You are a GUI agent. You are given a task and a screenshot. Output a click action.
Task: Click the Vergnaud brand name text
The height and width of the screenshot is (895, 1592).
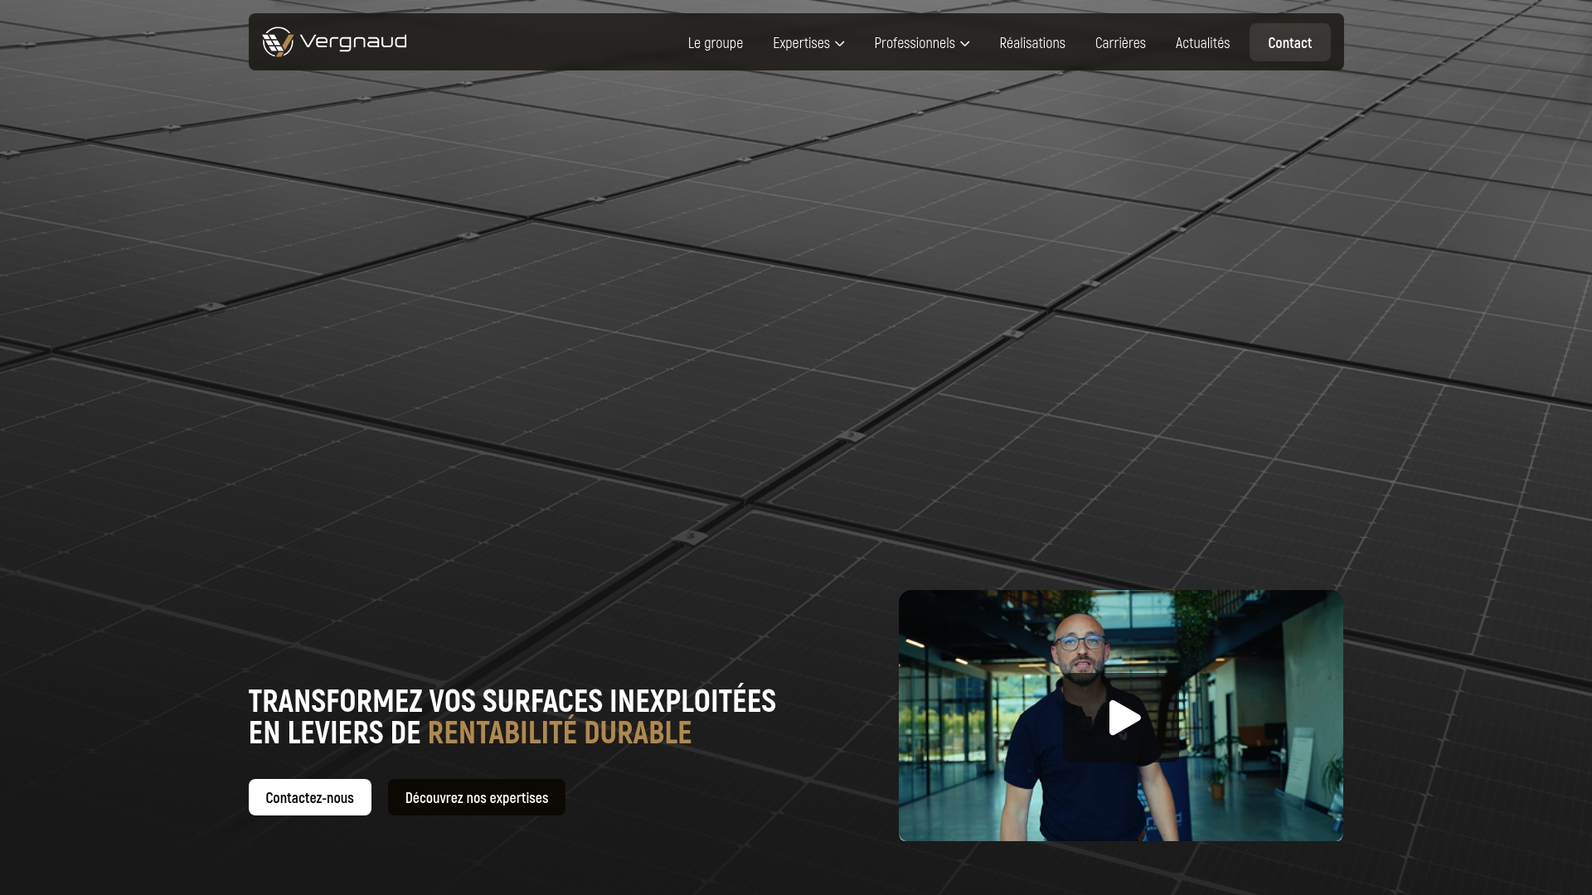pos(353,41)
